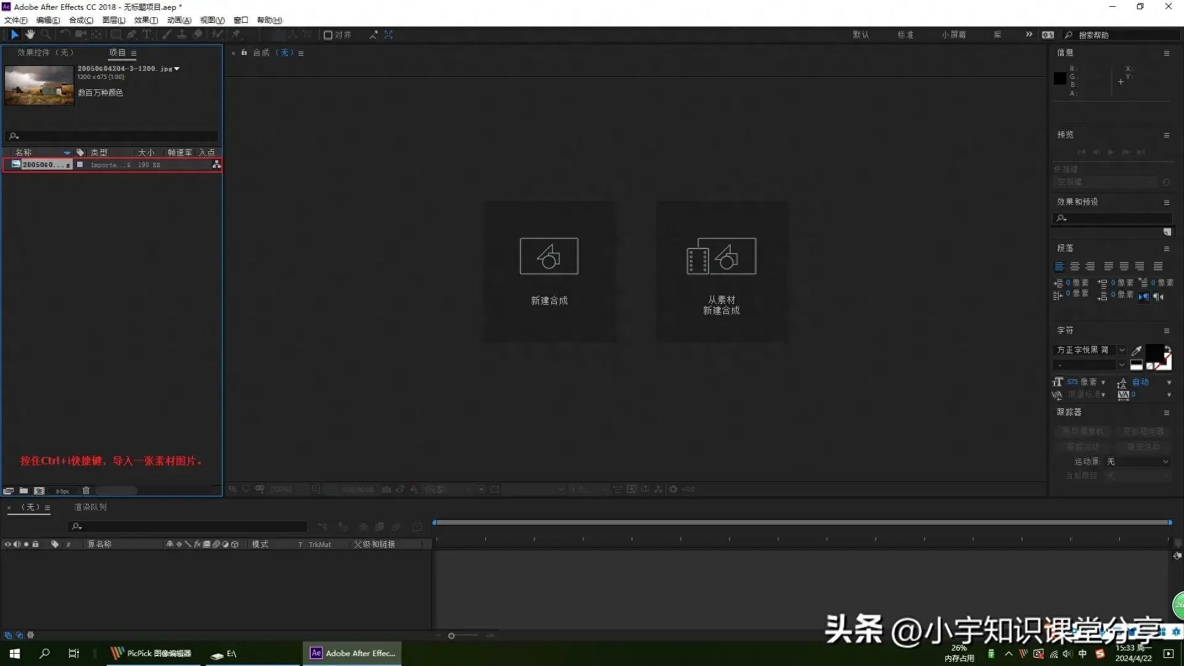Image resolution: width=1184 pixels, height=666 pixels.
Task: Open leading (自动) dropdown arrow
Action: (1169, 382)
